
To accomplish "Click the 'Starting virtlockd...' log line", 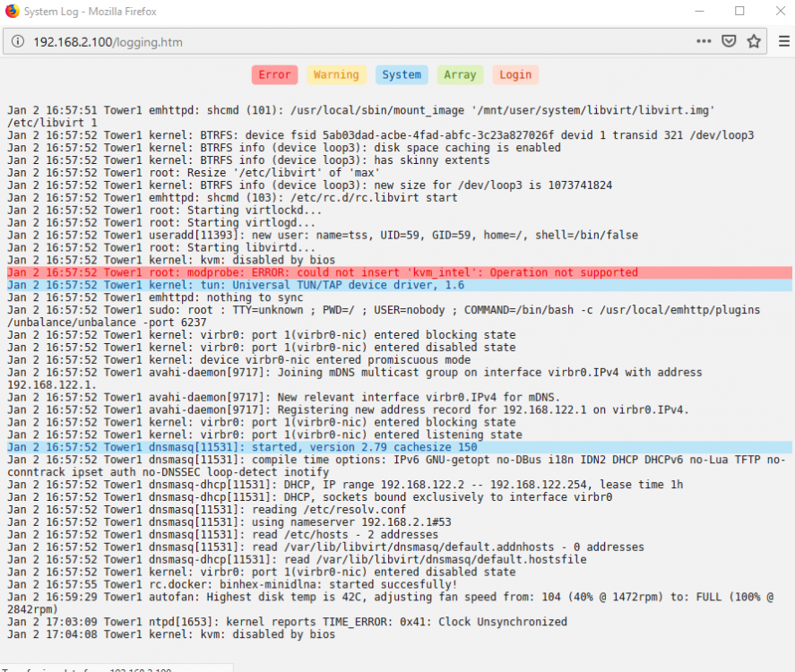I will [x=164, y=211].
